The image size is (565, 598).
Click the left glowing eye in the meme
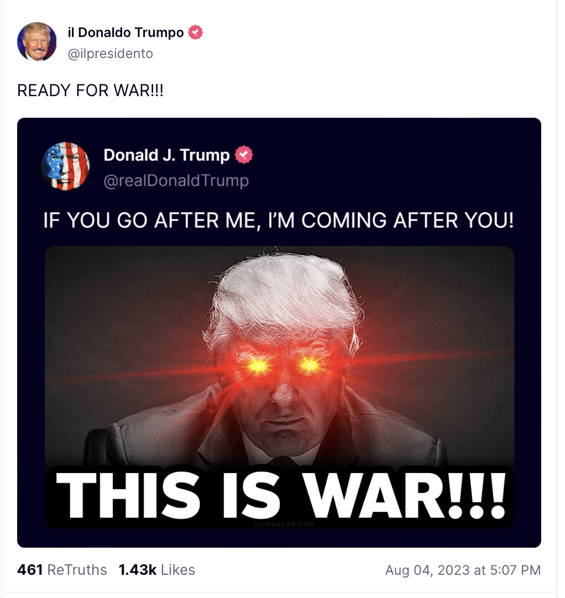coord(258,366)
